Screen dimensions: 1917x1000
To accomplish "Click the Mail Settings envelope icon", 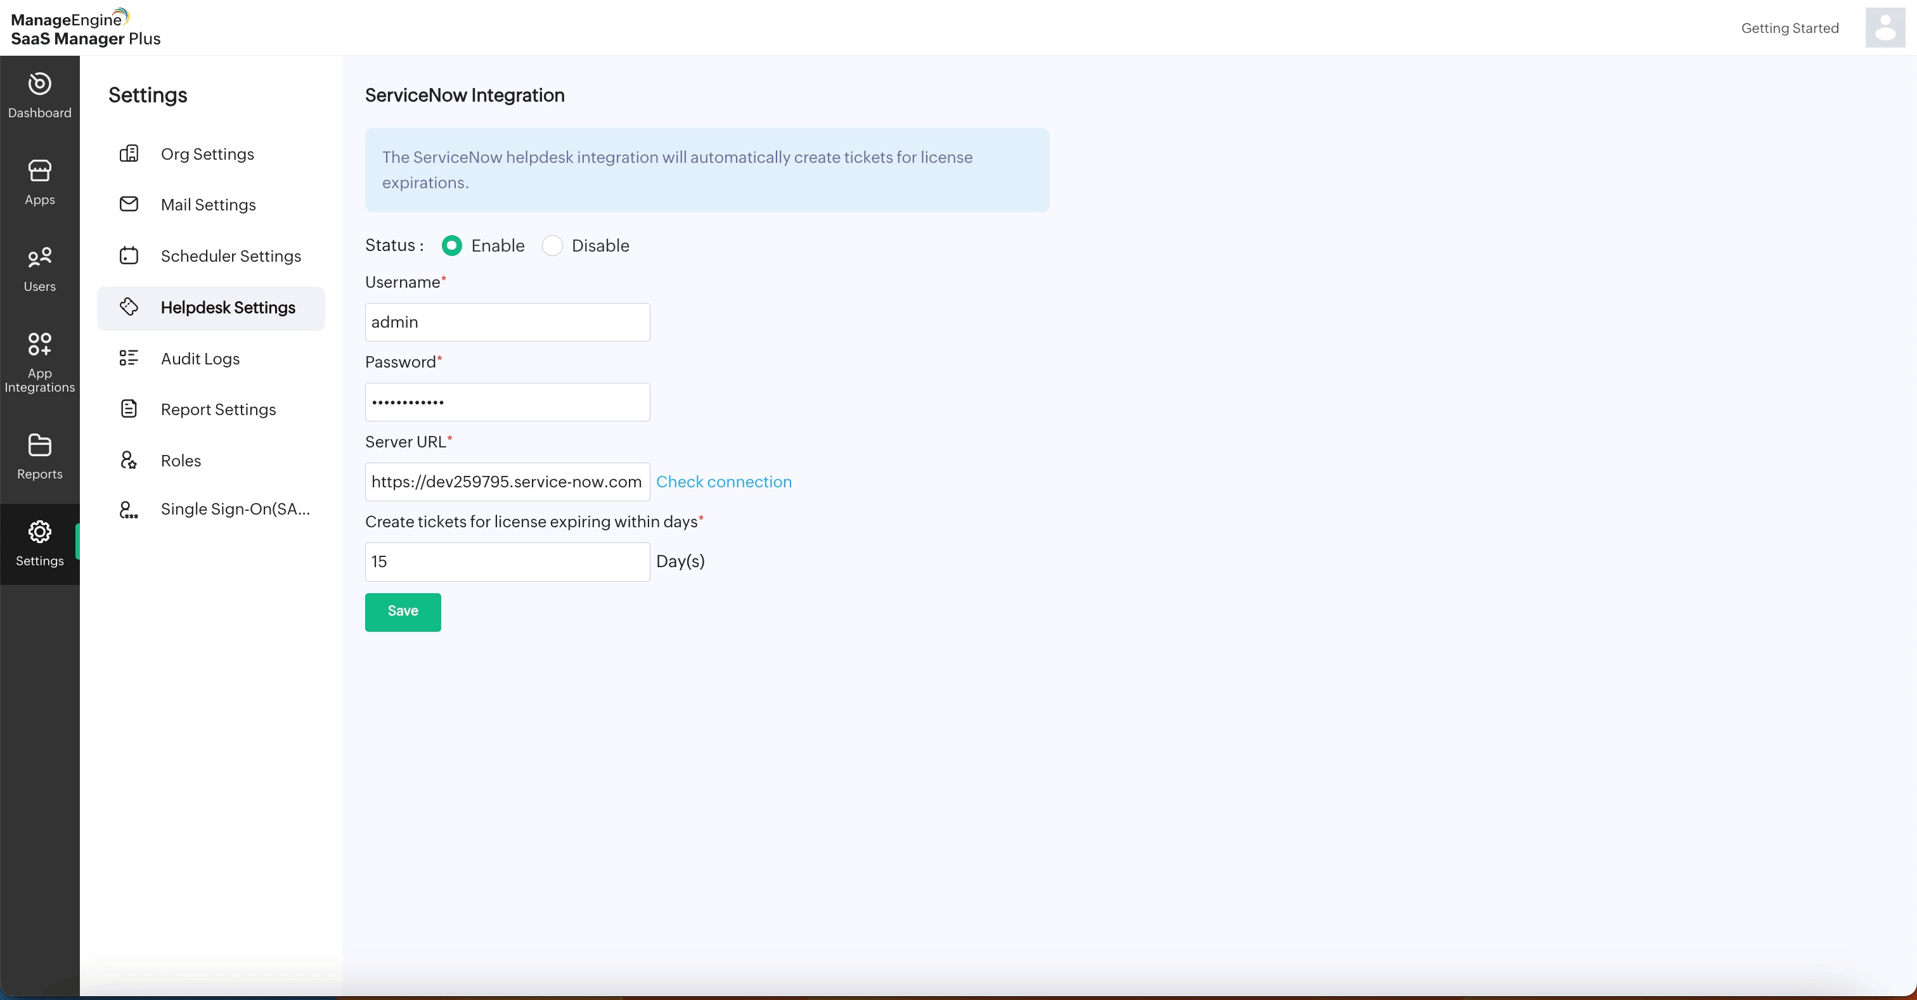I will (129, 204).
